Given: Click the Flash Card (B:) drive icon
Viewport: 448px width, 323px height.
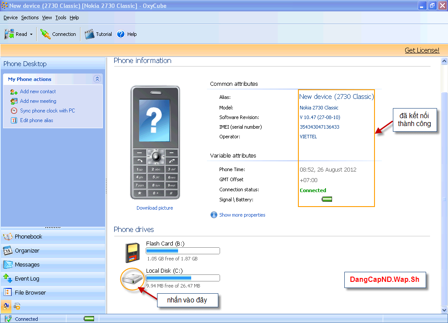Looking at the screenshot, I should 133,253.
